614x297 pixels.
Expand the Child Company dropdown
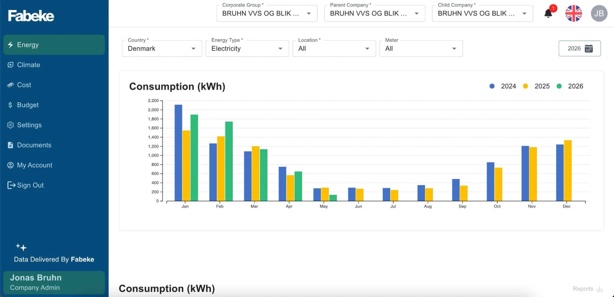coord(483,13)
